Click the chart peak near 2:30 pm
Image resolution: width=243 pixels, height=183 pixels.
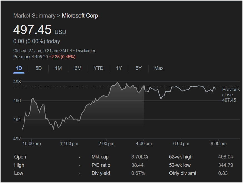click(x=117, y=82)
